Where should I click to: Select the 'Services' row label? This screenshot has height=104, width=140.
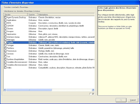click(10, 54)
